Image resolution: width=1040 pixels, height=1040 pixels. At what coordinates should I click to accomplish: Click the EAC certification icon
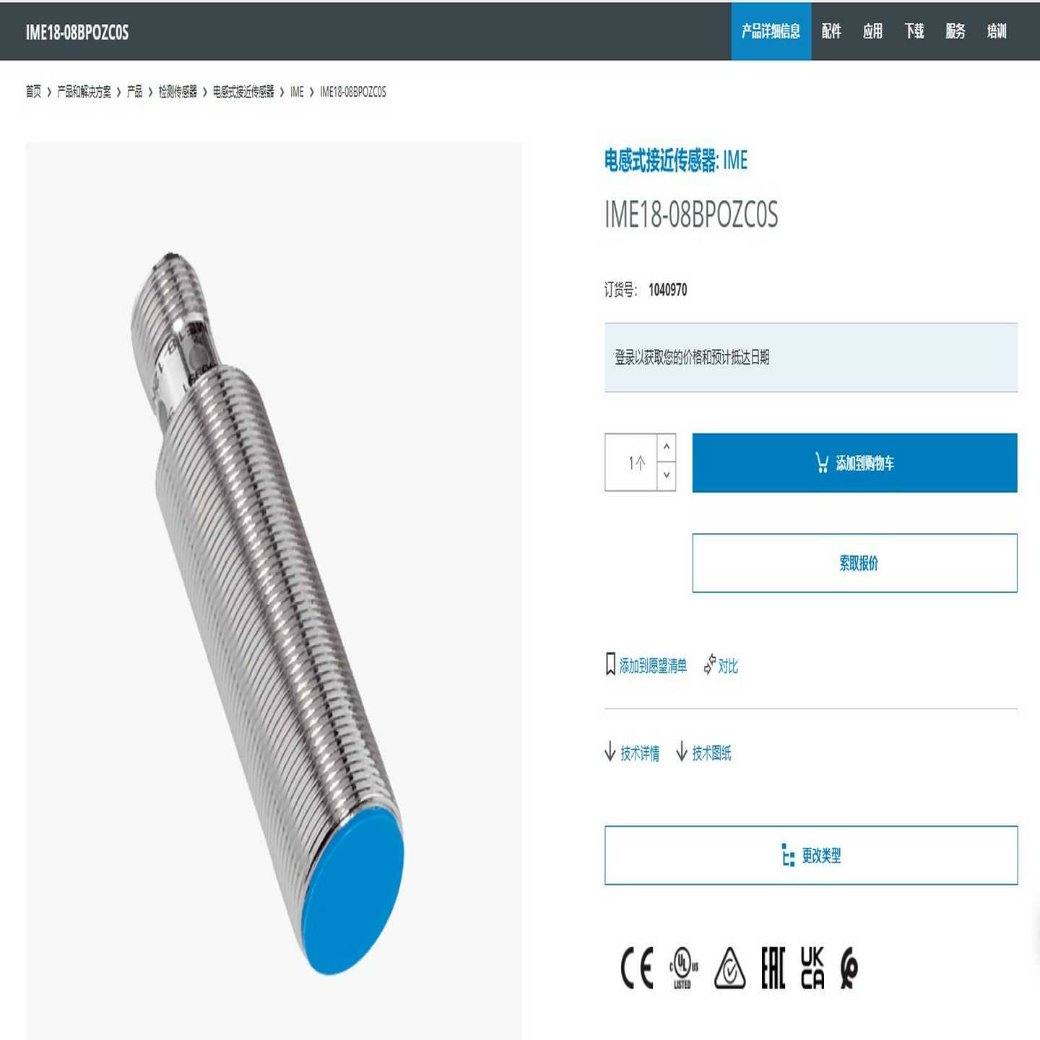click(x=773, y=967)
